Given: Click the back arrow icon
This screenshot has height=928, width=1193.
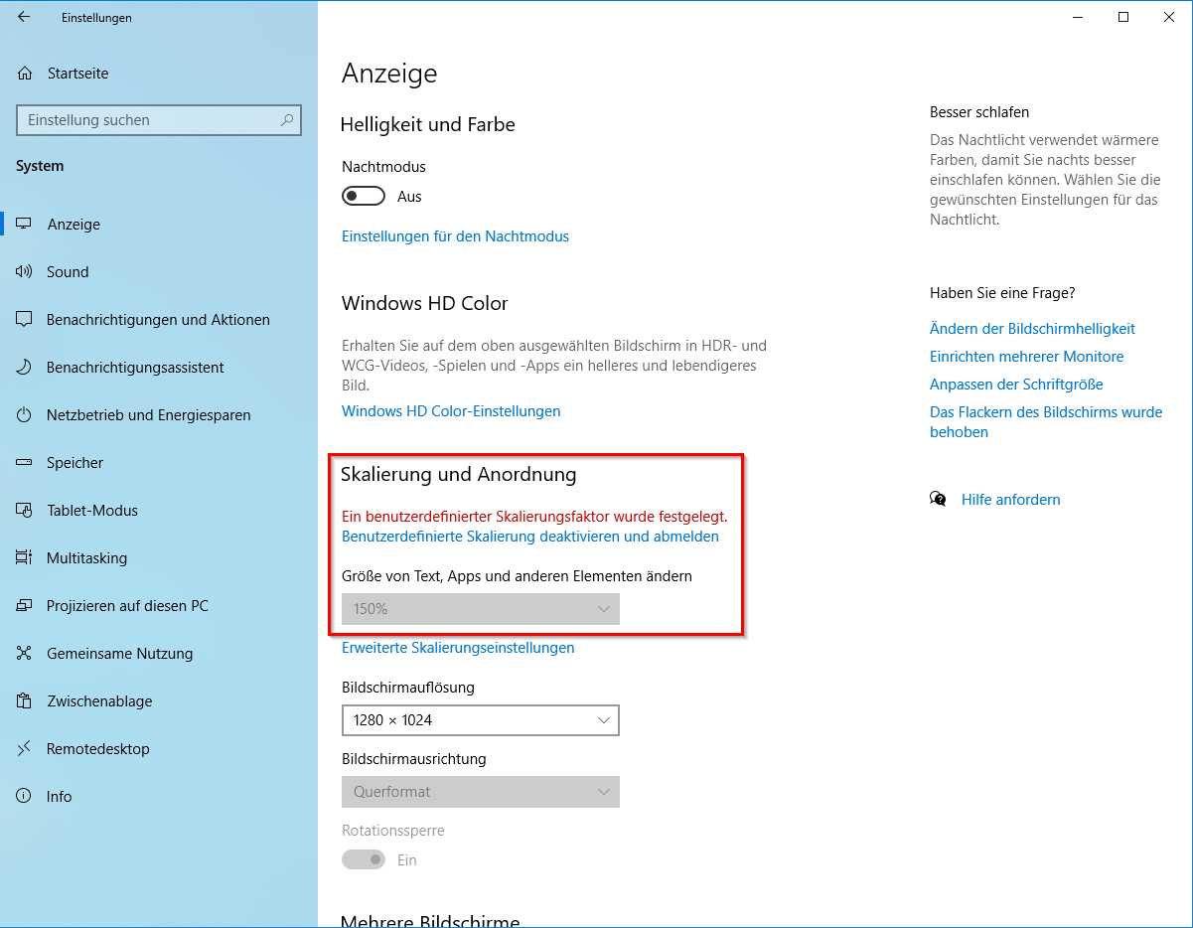Looking at the screenshot, I should 24,17.
